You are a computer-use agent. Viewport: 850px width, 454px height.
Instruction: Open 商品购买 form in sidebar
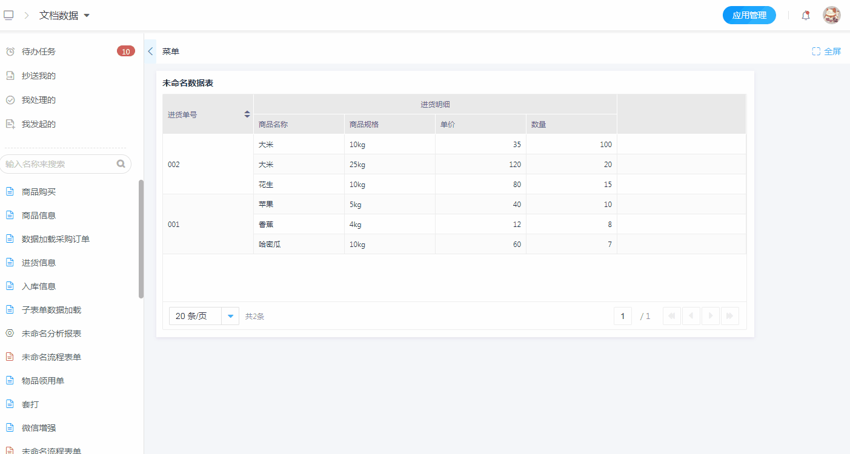point(39,192)
